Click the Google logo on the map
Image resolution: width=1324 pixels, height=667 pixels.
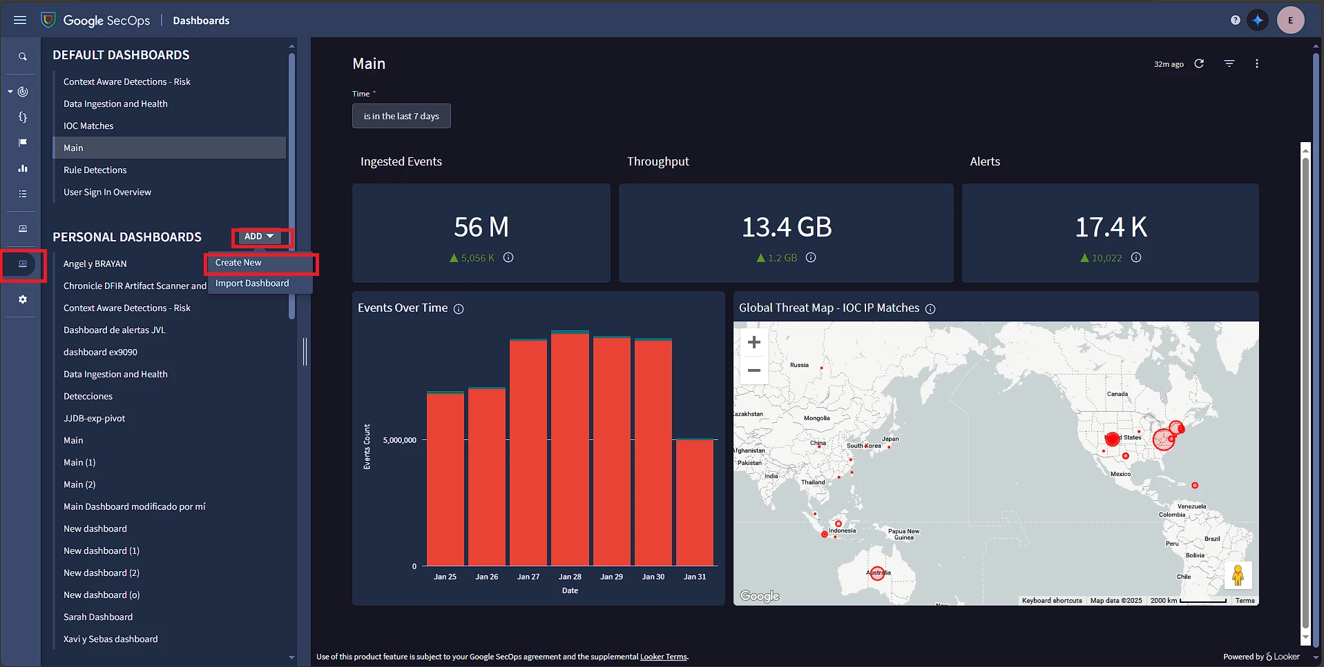[x=760, y=596]
